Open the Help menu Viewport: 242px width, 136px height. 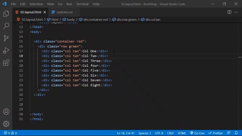point(96,4)
